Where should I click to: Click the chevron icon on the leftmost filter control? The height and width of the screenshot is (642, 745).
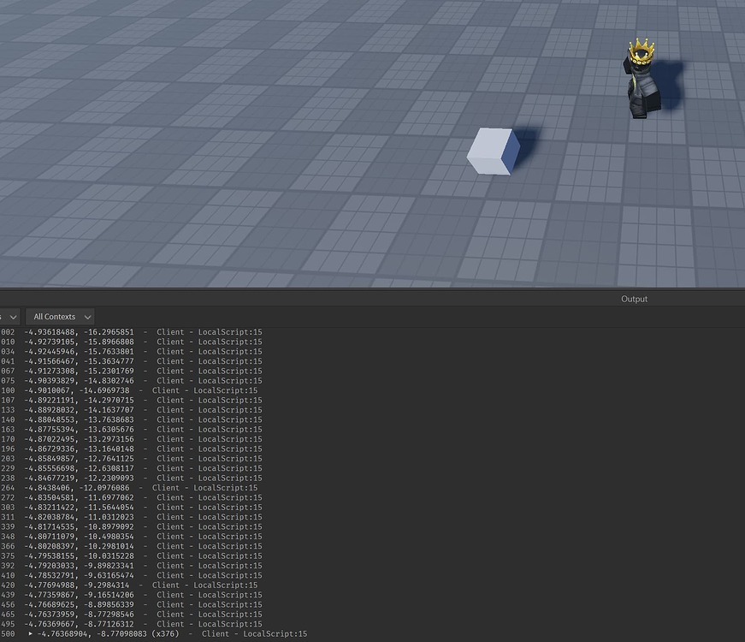pyautogui.click(x=11, y=316)
